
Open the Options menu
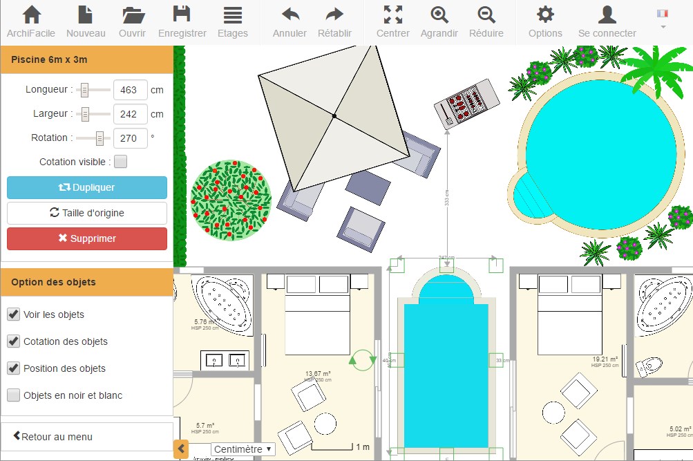(545, 21)
